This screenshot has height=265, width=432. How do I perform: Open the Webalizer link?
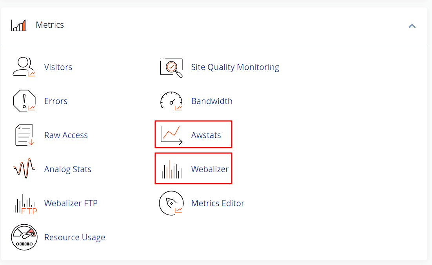210,169
